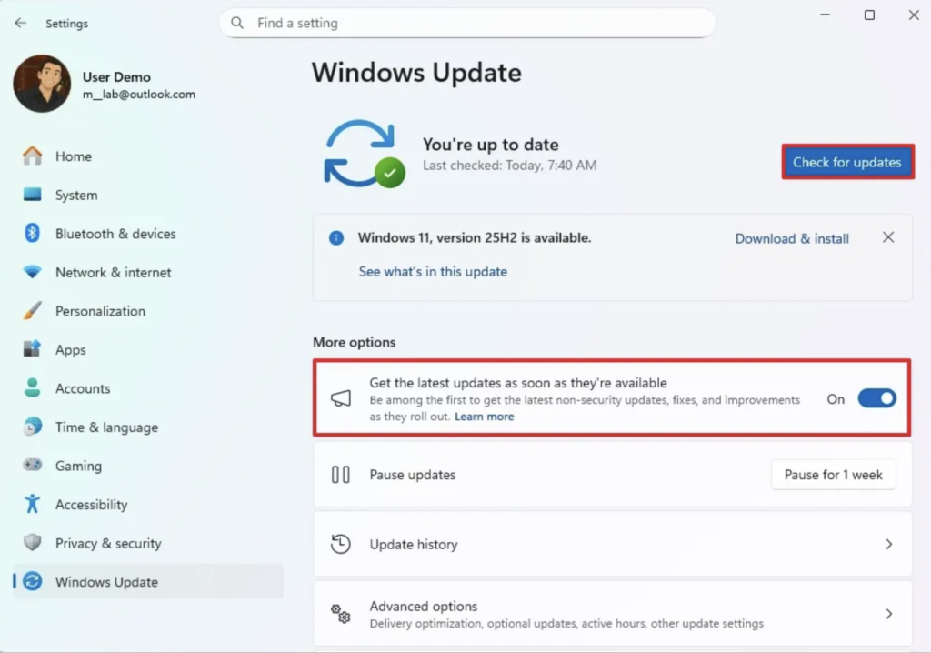Click the Bluetooth & devices icon
Image resolution: width=931 pixels, height=653 pixels.
(33, 234)
